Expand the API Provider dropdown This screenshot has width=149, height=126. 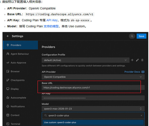(x=93, y=77)
